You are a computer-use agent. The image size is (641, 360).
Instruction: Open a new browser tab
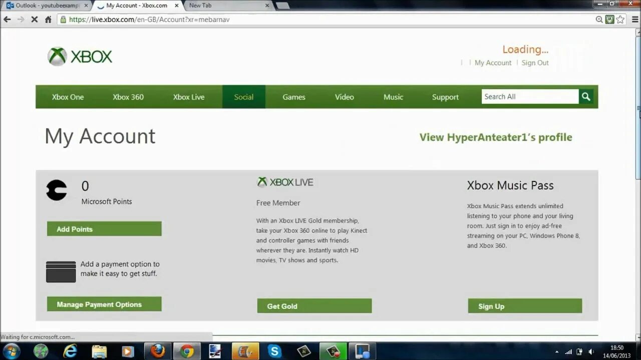[x=282, y=5]
